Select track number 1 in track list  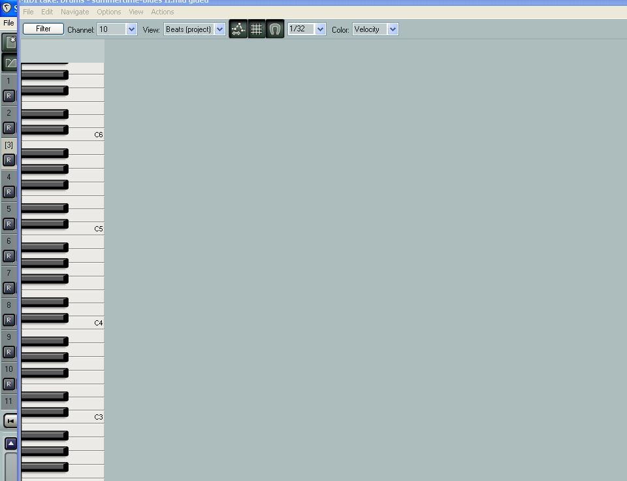click(x=8, y=81)
